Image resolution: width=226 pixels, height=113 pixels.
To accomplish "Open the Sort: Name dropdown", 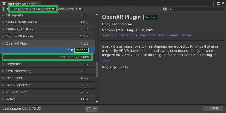I will pyautogui.click(x=69, y=9).
